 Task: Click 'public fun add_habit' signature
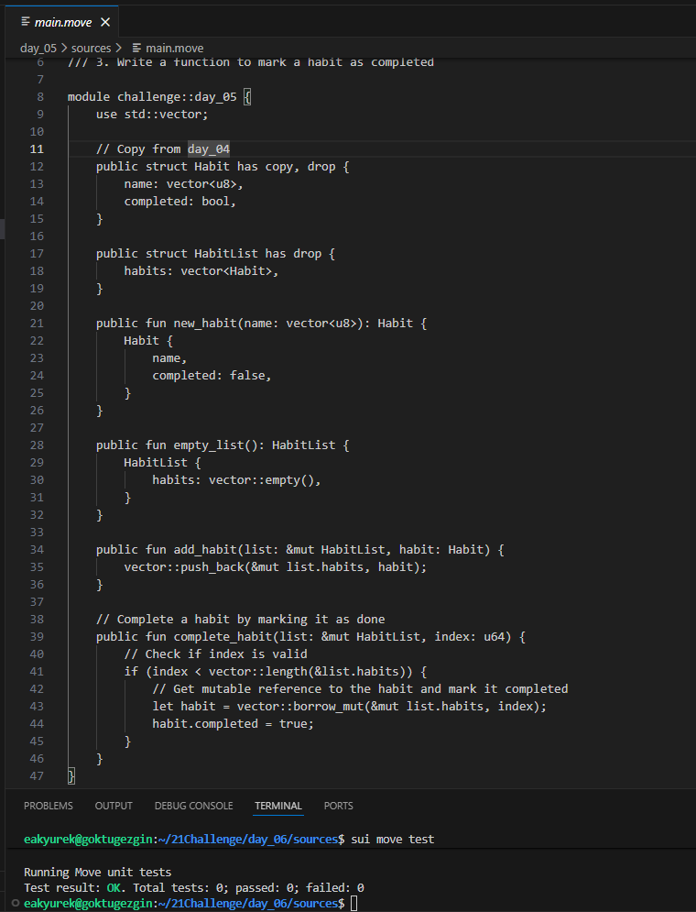(299, 549)
